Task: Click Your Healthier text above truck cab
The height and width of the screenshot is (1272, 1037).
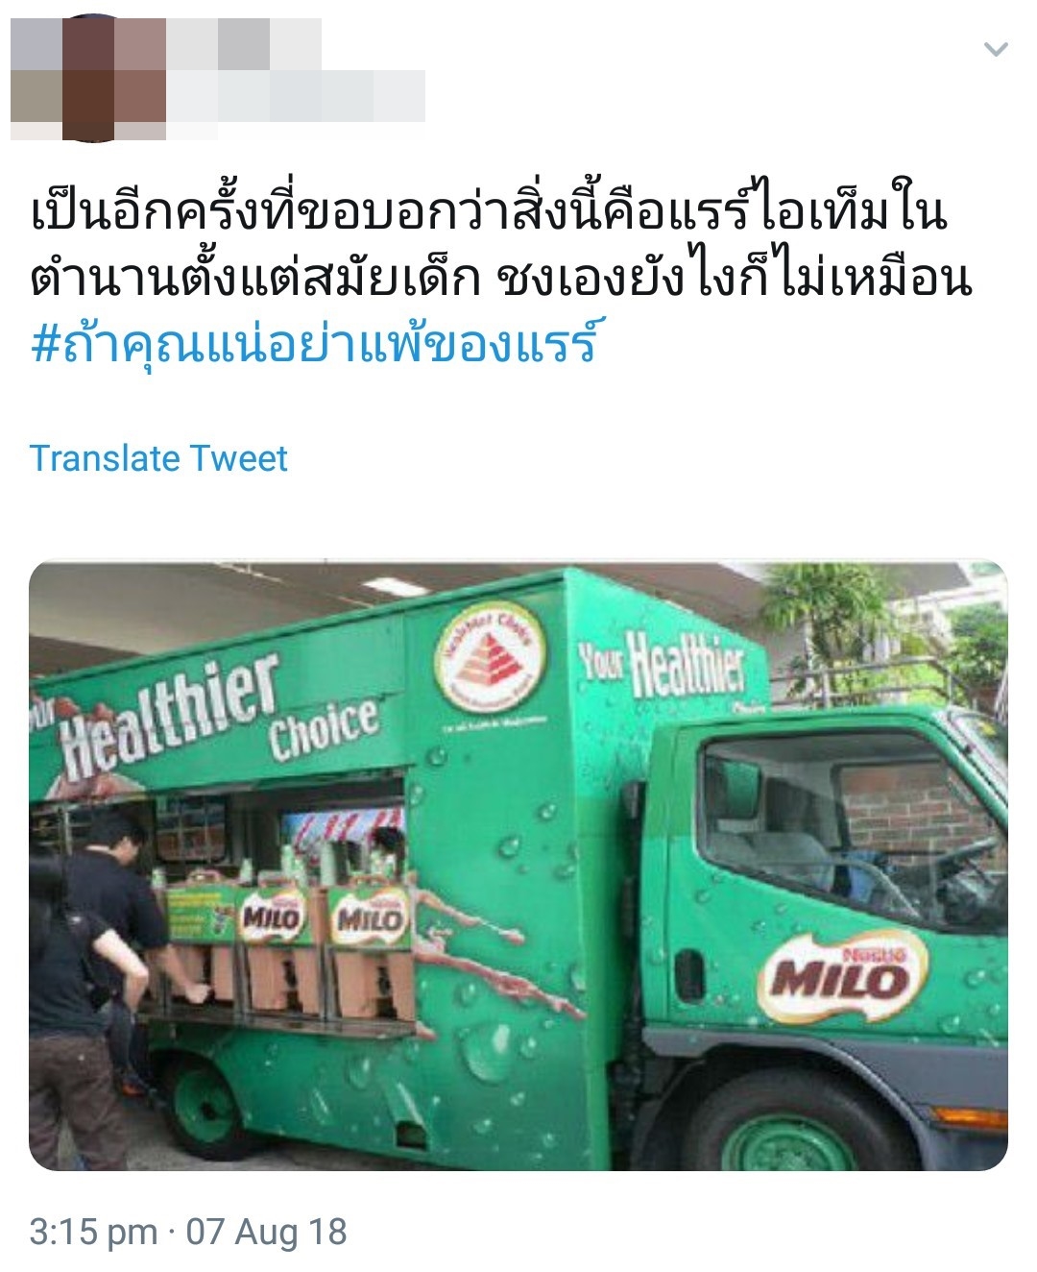Action: coord(662,663)
